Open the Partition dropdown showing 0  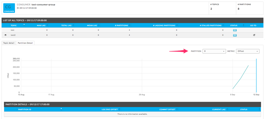pyautogui.click(x=214, y=51)
